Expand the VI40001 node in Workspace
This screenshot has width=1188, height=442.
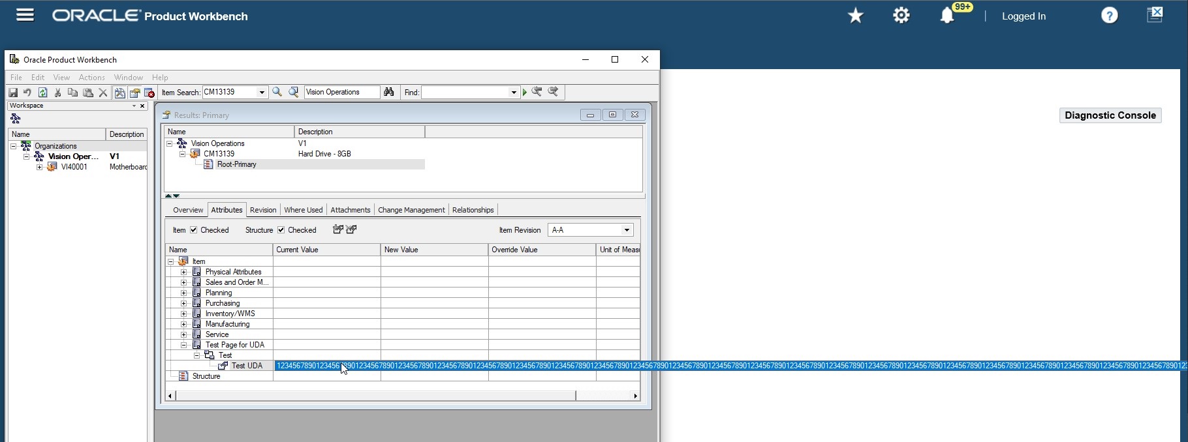(x=40, y=167)
